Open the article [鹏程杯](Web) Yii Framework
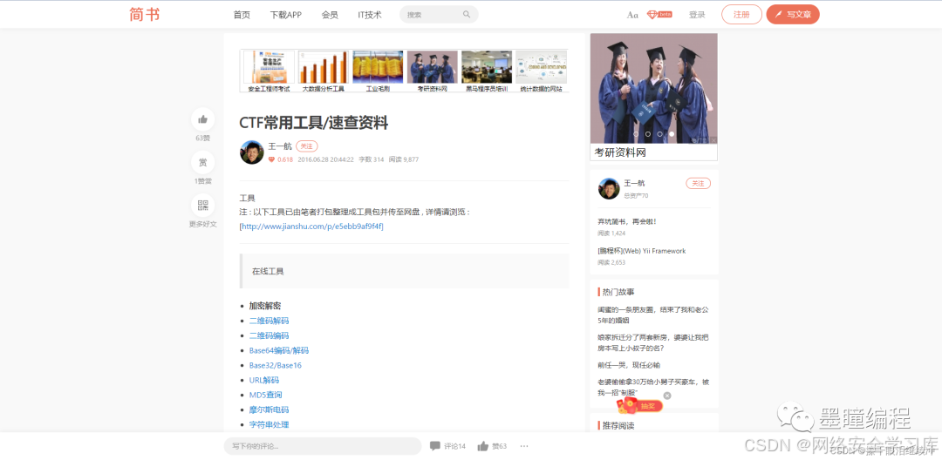Viewport: 942px width, 460px height. (642, 251)
